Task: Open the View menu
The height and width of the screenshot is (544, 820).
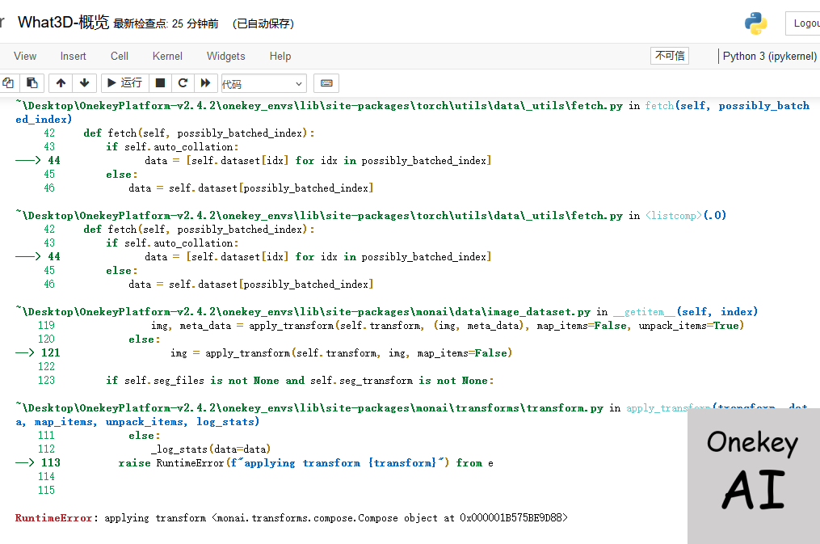Action: click(25, 56)
